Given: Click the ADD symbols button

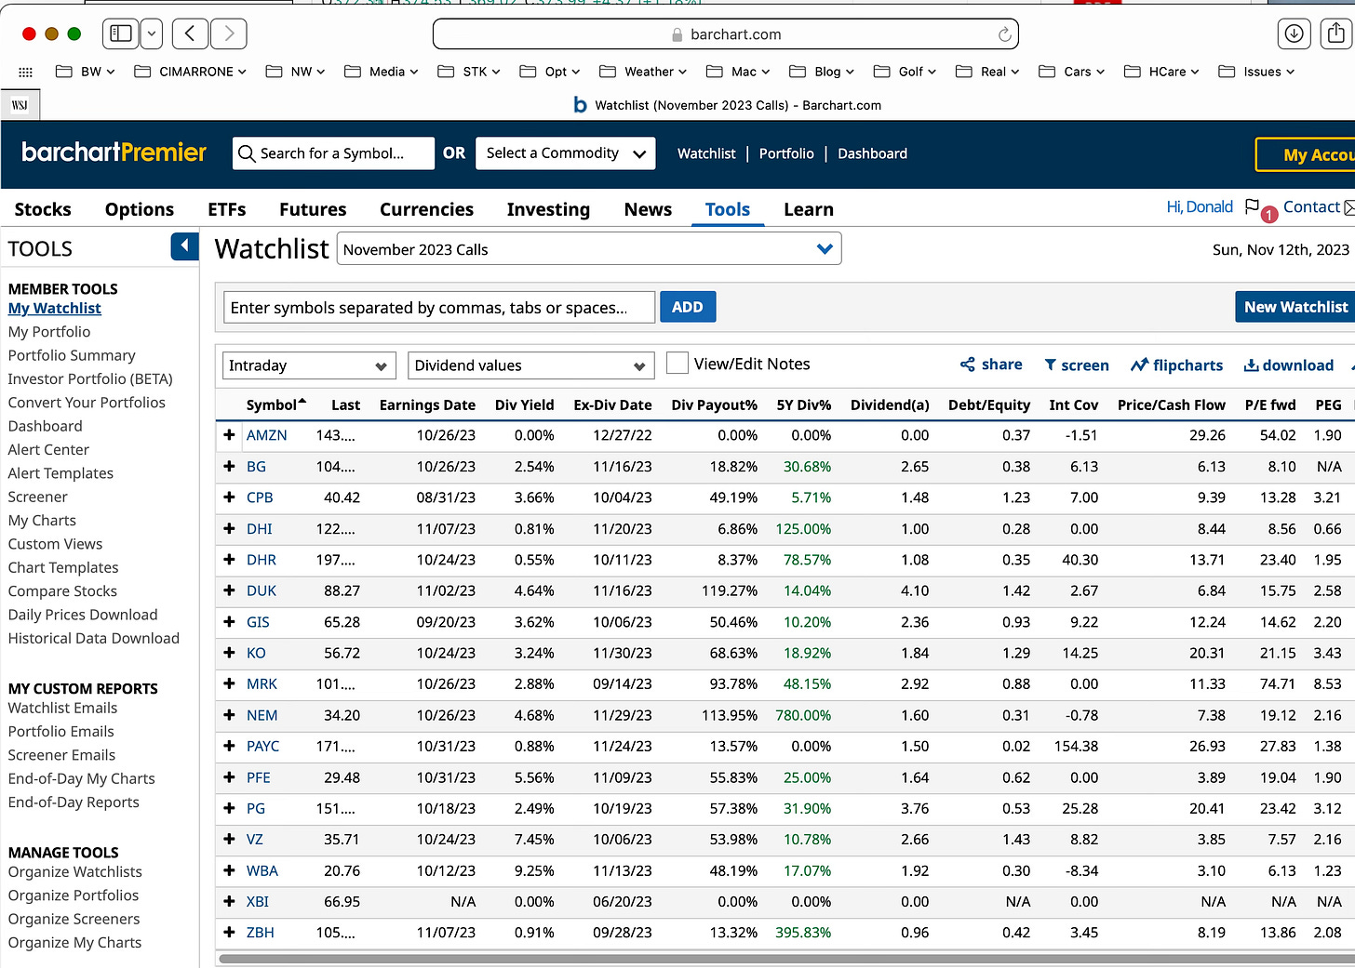Looking at the screenshot, I should (688, 307).
